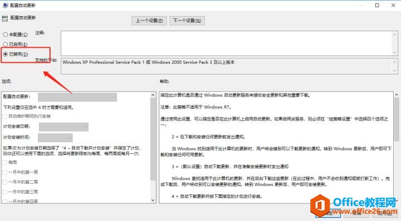Click options panel scroll down arrow
The height and width of the screenshot is (221, 401).
coord(153,200)
